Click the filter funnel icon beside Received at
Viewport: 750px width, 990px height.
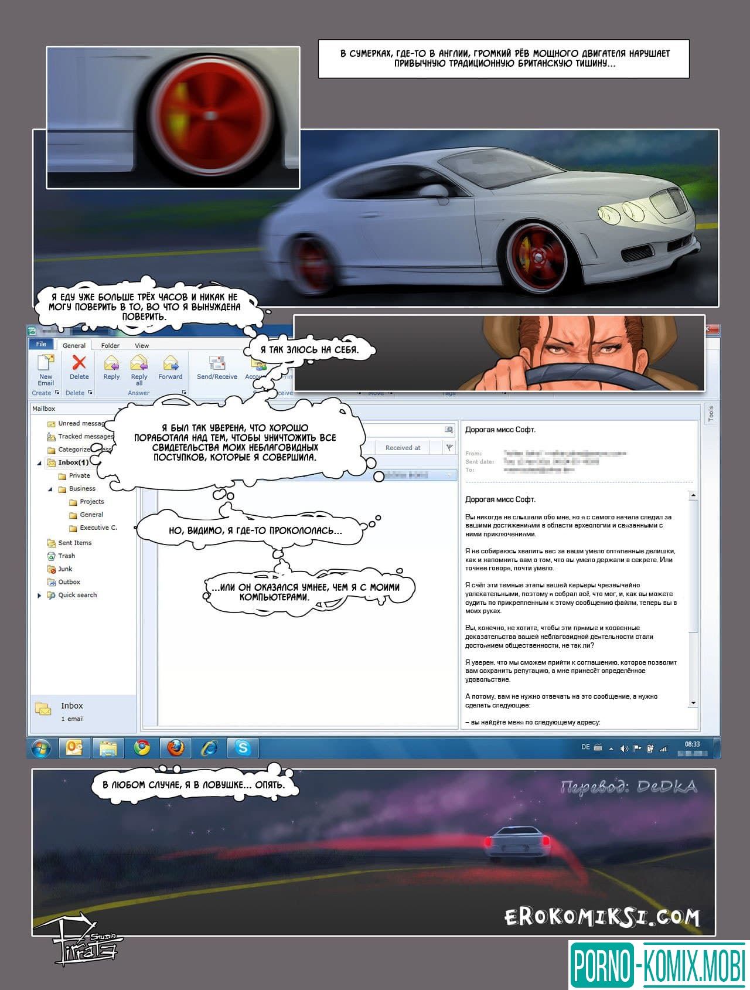tap(449, 448)
